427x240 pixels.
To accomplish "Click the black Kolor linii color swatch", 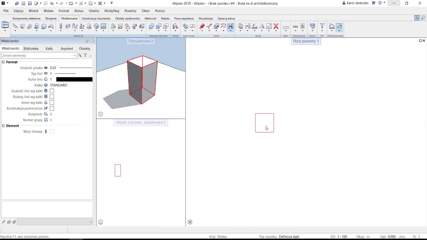I will 74,79.
